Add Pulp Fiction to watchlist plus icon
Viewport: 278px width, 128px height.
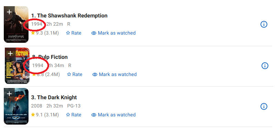(10, 53)
